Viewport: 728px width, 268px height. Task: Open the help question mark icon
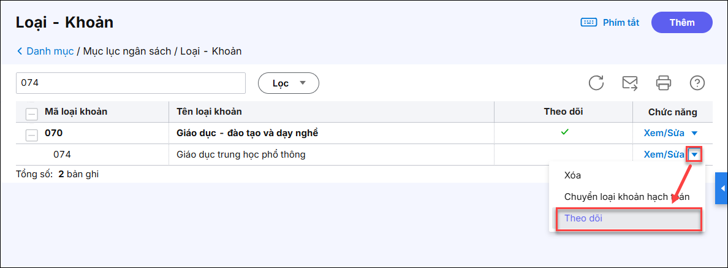(697, 83)
